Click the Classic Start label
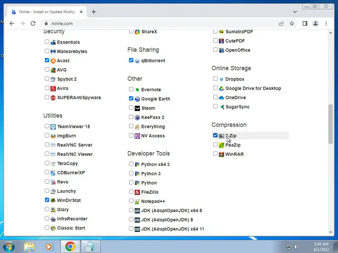The width and height of the screenshot is (338, 253). 71,228
